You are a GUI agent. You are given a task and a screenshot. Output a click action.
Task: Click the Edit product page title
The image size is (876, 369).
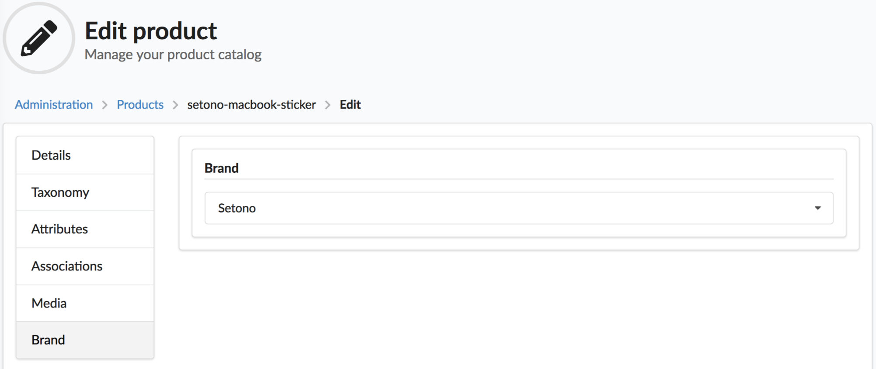tap(151, 31)
